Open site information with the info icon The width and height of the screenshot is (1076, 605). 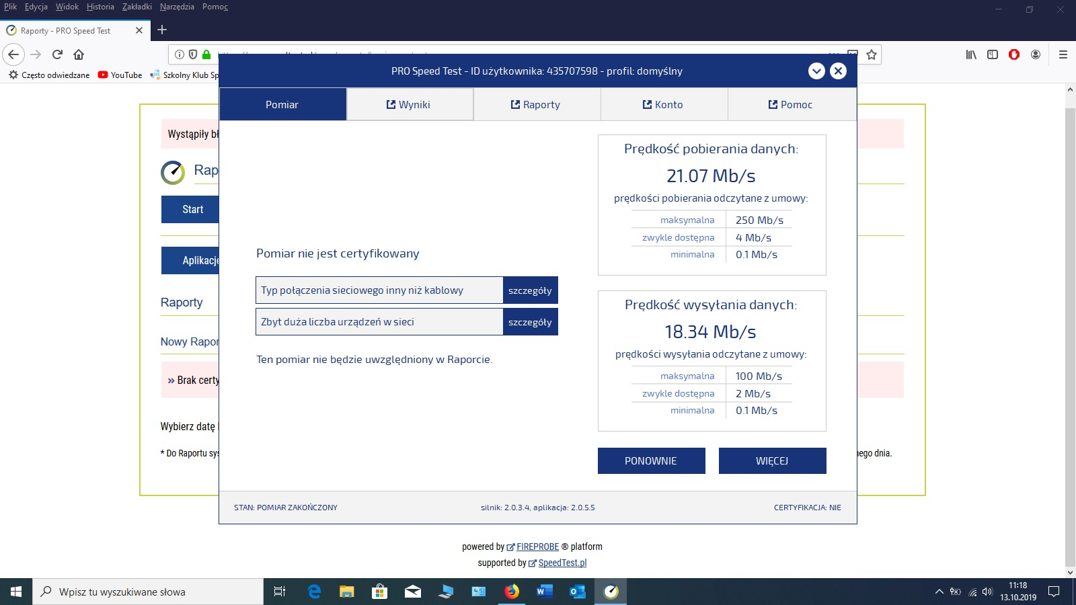tap(180, 54)
